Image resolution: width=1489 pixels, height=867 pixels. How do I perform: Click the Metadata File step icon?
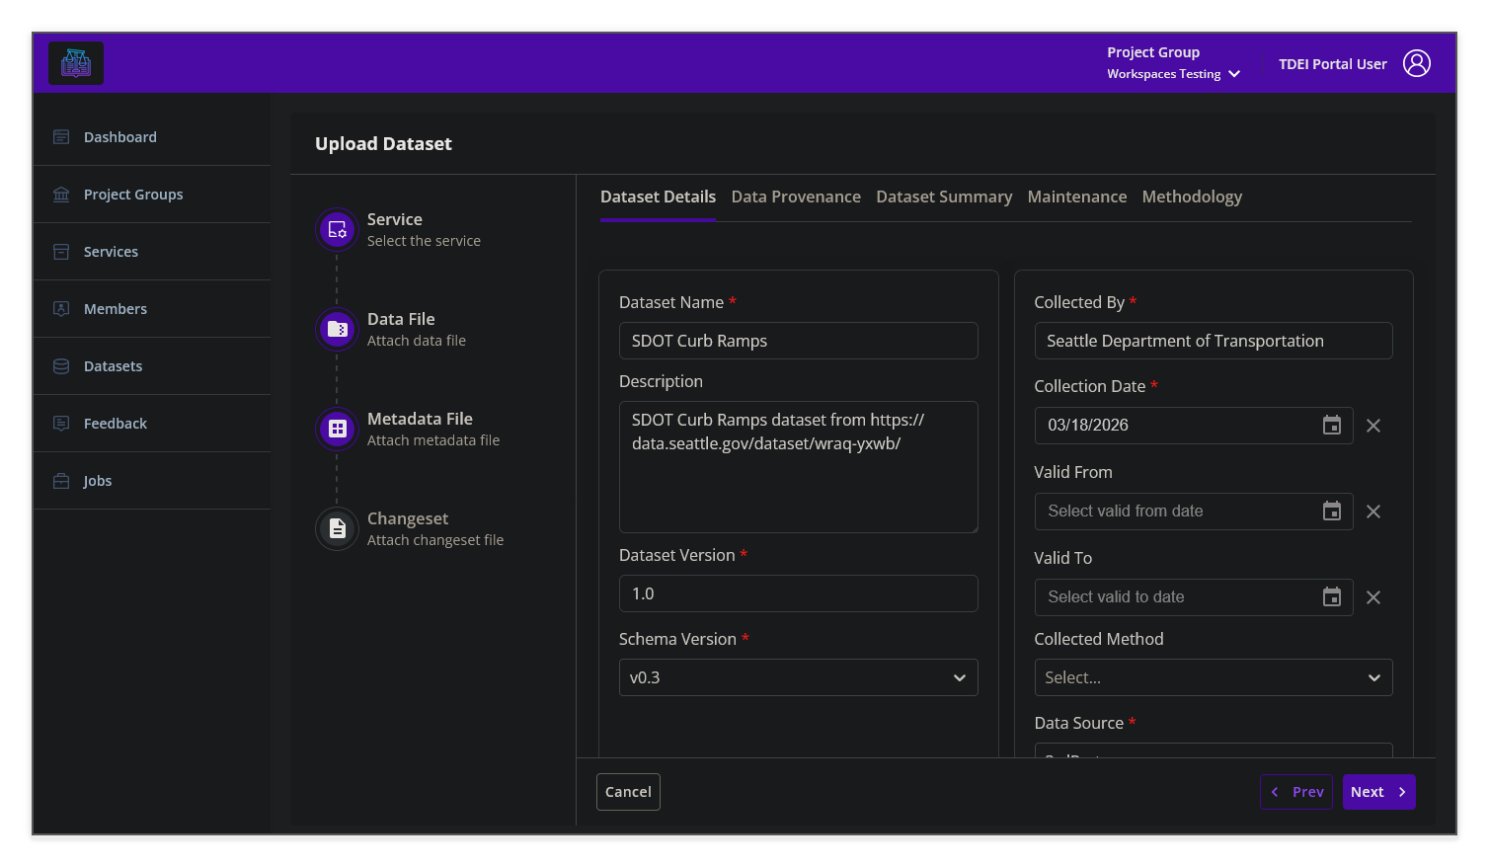[x=337, y=429]
